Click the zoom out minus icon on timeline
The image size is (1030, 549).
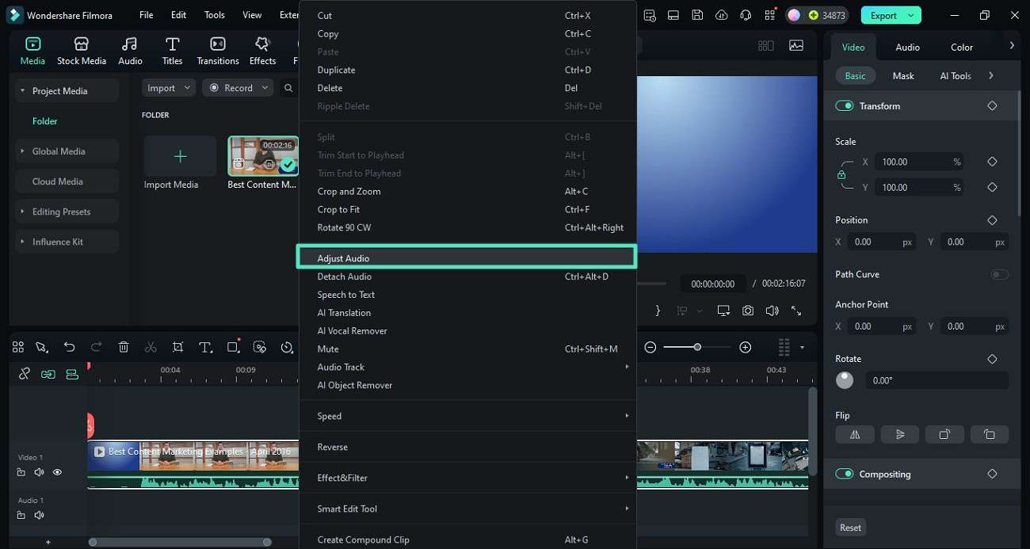click(x=650, y=347)
